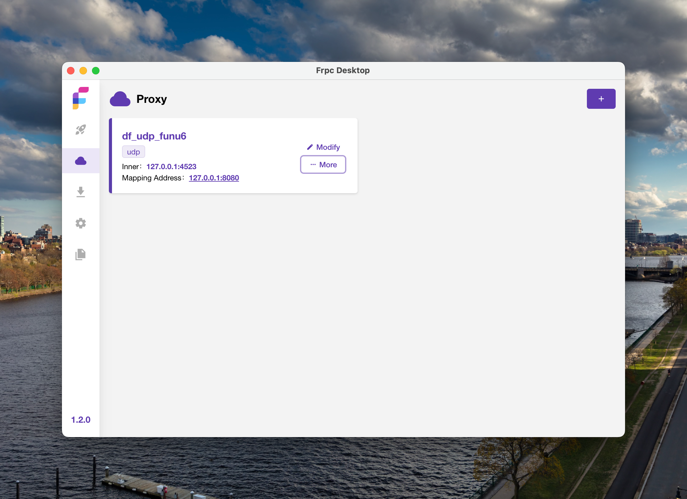The image size is (687, 499).
Task: Maximize window with the green button
Action: coord(96,71)
